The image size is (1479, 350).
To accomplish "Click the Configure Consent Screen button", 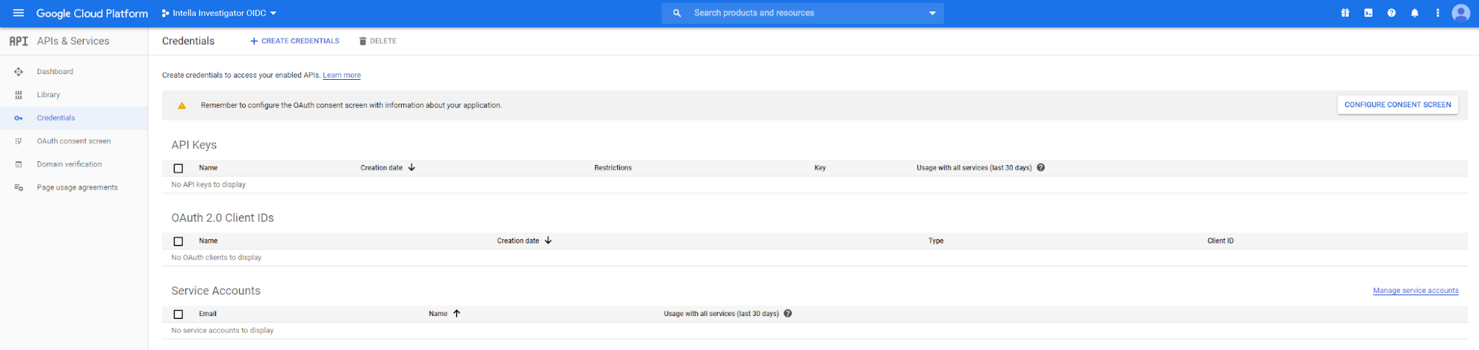I will coord(1397,105).
